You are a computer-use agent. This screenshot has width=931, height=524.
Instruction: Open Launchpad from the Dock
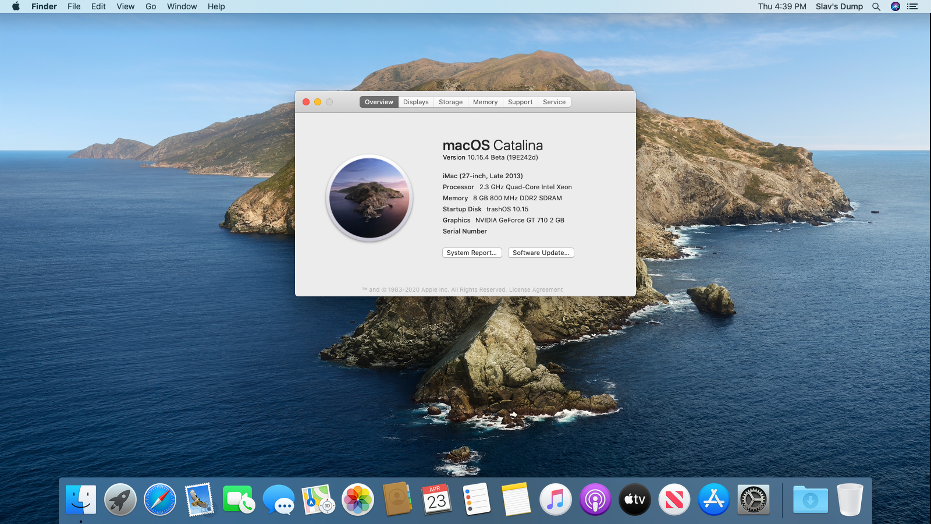[x=120, y=500]
